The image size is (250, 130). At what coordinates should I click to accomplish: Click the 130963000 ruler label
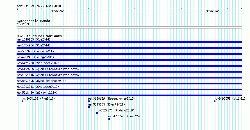(57, 11)
